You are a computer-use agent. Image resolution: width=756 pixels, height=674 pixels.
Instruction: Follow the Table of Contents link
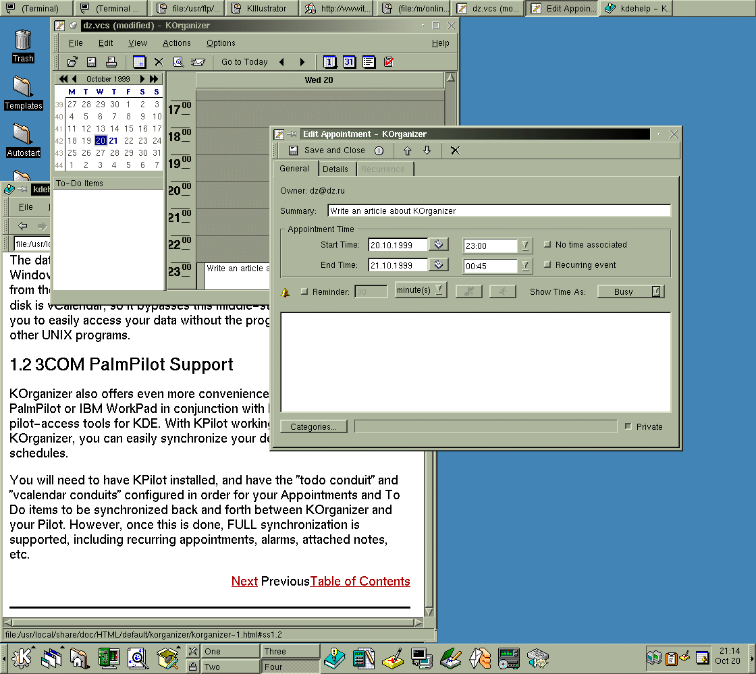click(360, 581)
